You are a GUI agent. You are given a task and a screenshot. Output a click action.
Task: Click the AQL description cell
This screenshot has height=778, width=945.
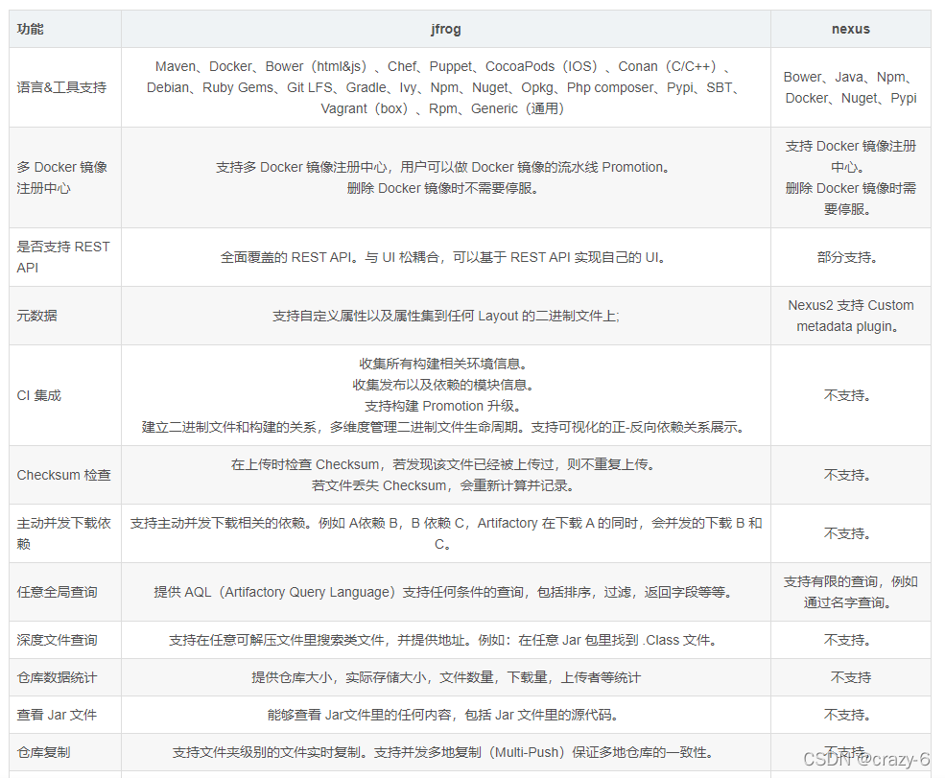(x=445, y=592)
